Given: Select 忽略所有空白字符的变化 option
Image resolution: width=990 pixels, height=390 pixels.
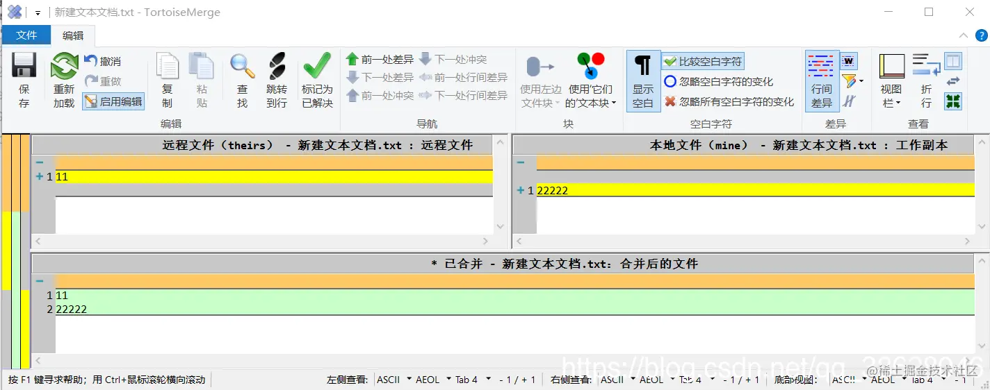Looking at the screenshot, I should [x=729, y=102].
